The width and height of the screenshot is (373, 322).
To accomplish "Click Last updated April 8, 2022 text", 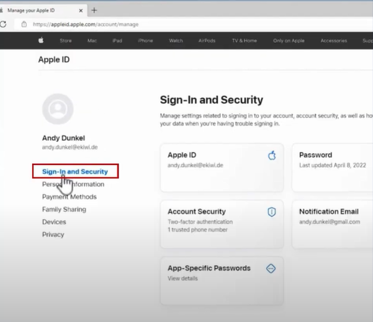I will (333, 165).
